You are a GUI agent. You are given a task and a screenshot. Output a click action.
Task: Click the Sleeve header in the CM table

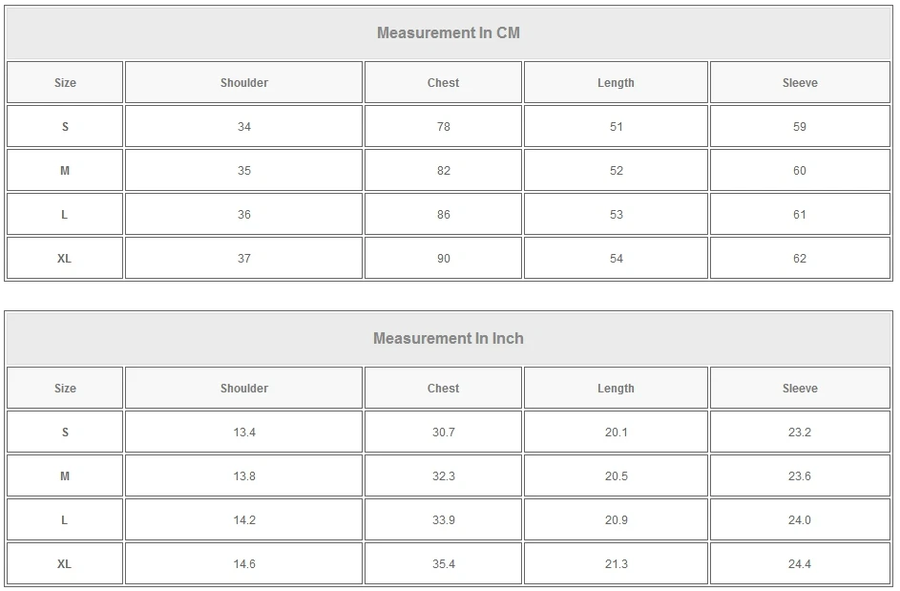click(x=800, y=83)
